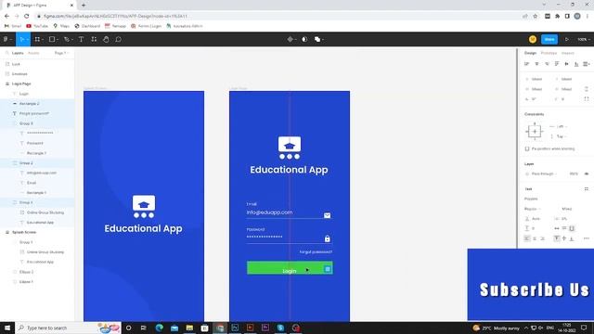Open the Frame tool dropdown arrow
The height and width of the screenshot is (334, 594).
tap(43, 40)
